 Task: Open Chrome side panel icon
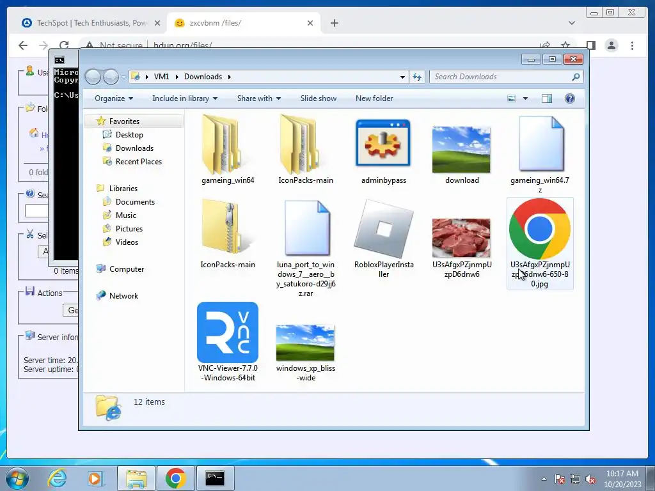tap(590, 45)
